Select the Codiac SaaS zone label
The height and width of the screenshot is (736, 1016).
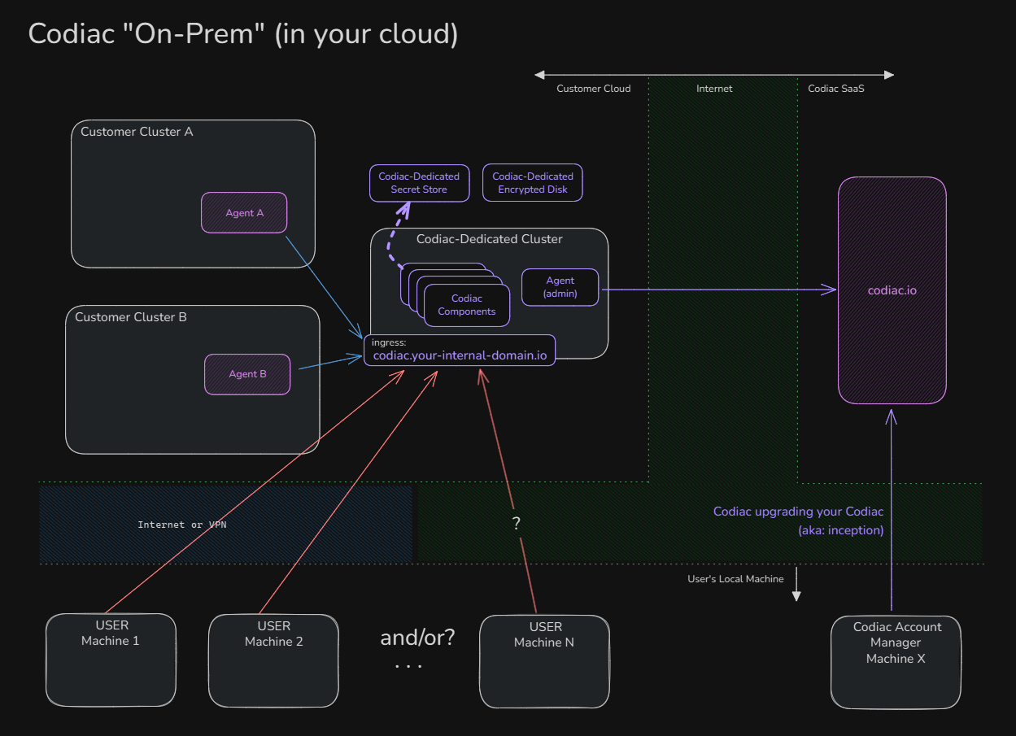pos(835,88)
